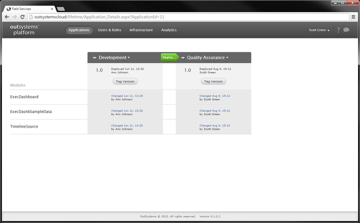
Task: Maximize the browser window
Action: pyautogui.click(x=342, y=3)
